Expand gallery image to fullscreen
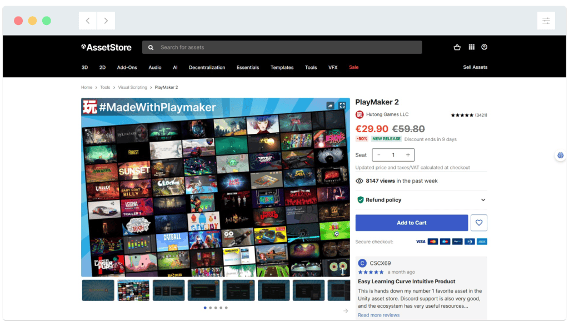 (x=342, y=106)
